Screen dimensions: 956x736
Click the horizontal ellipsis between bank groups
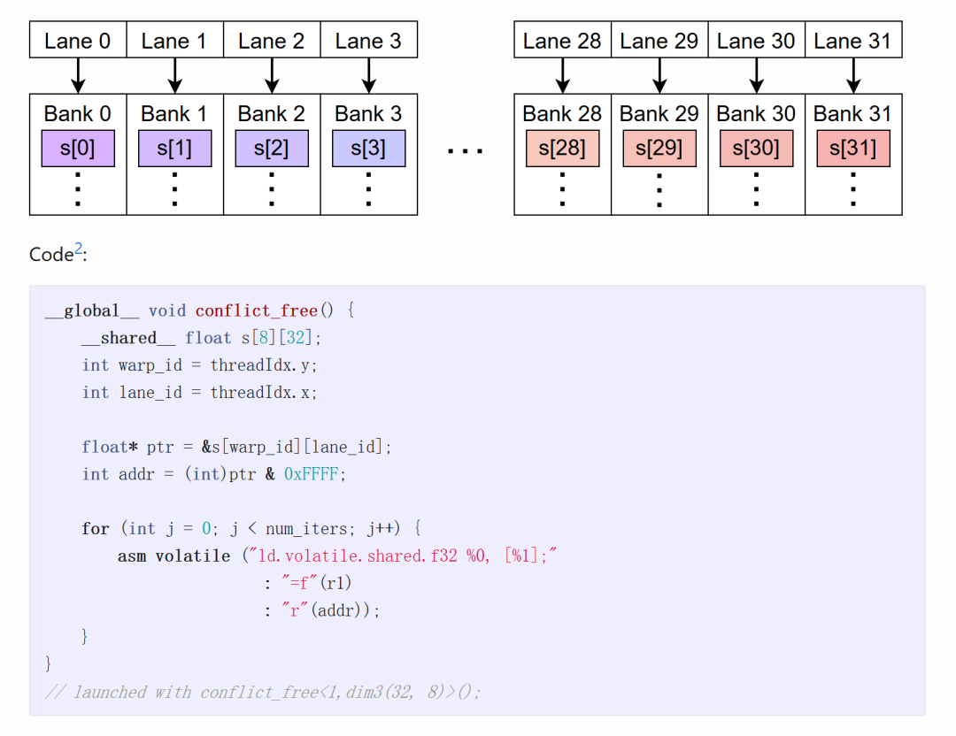[466, 151]
